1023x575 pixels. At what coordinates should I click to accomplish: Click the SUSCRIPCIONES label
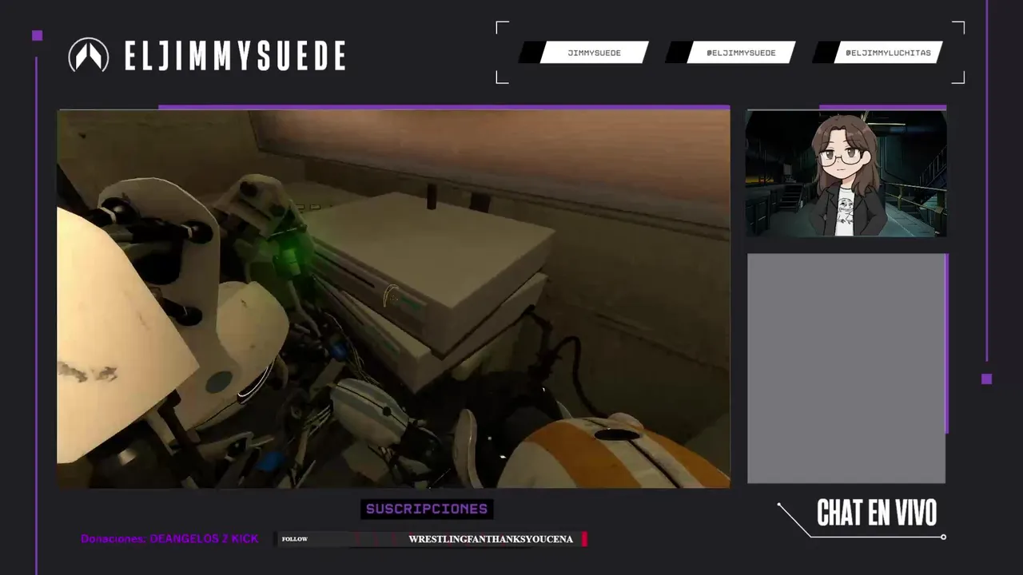click(427, 509)
